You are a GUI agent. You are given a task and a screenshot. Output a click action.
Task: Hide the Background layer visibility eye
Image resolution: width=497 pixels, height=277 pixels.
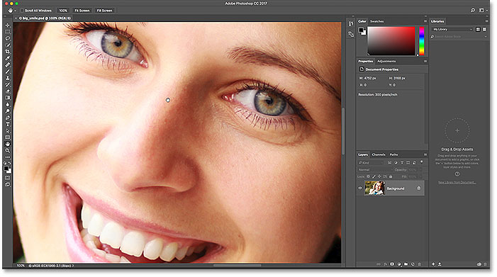pos(360,188)
